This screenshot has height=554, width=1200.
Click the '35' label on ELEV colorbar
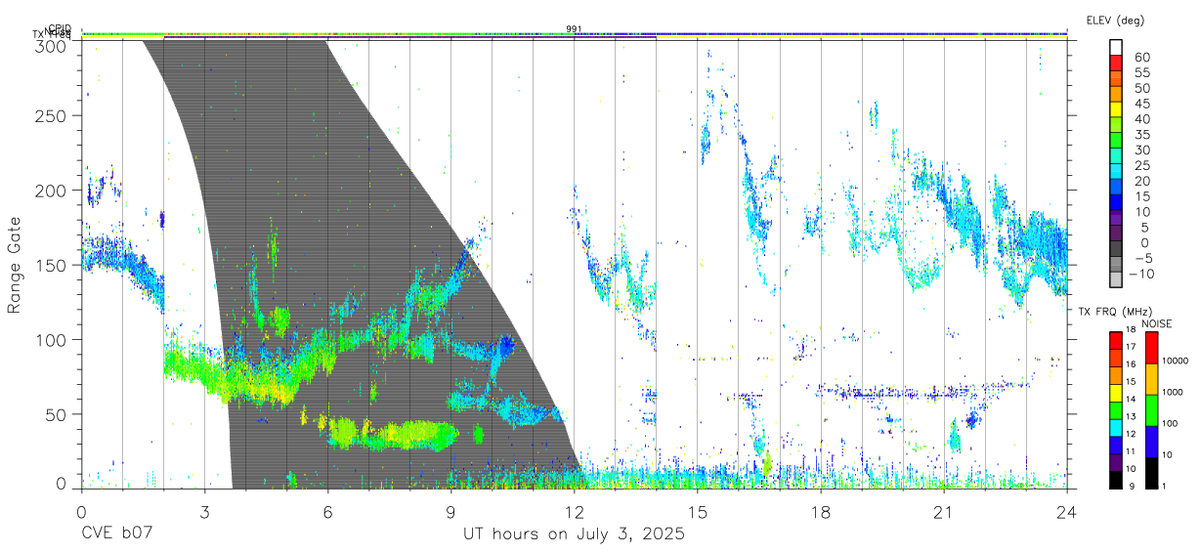click(1142, 135)
